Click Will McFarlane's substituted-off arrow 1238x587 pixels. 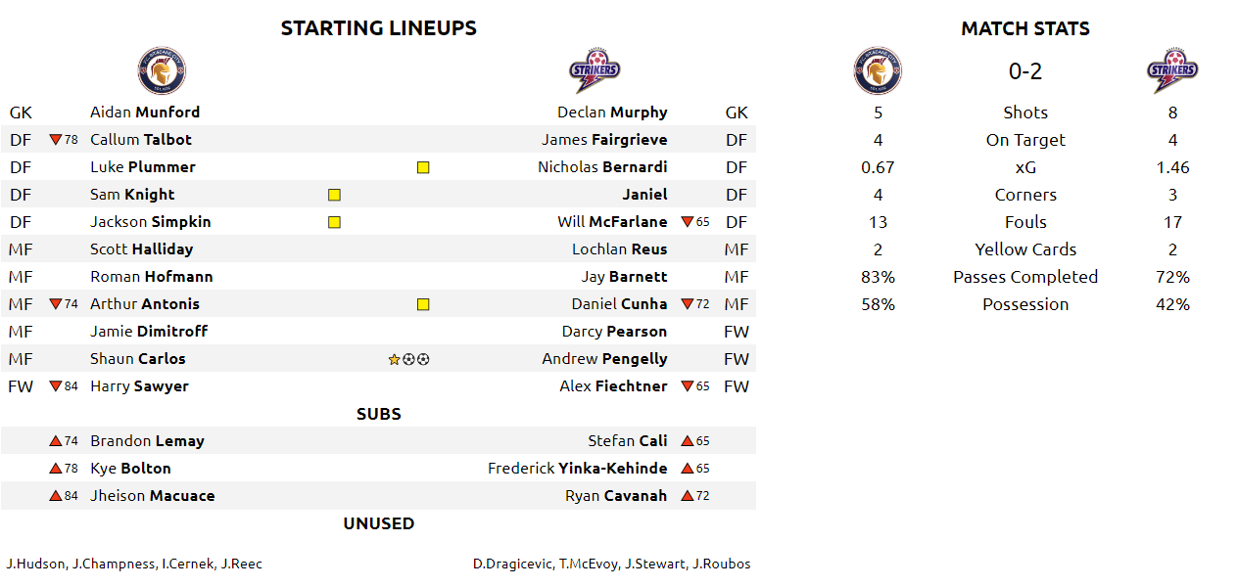[x=687, y=222]
